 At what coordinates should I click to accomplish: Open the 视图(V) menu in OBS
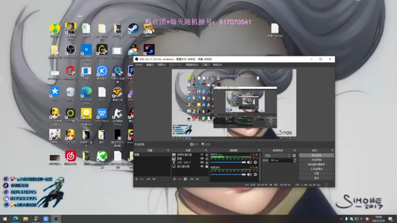pyautogui.click(x=162, y=65)
